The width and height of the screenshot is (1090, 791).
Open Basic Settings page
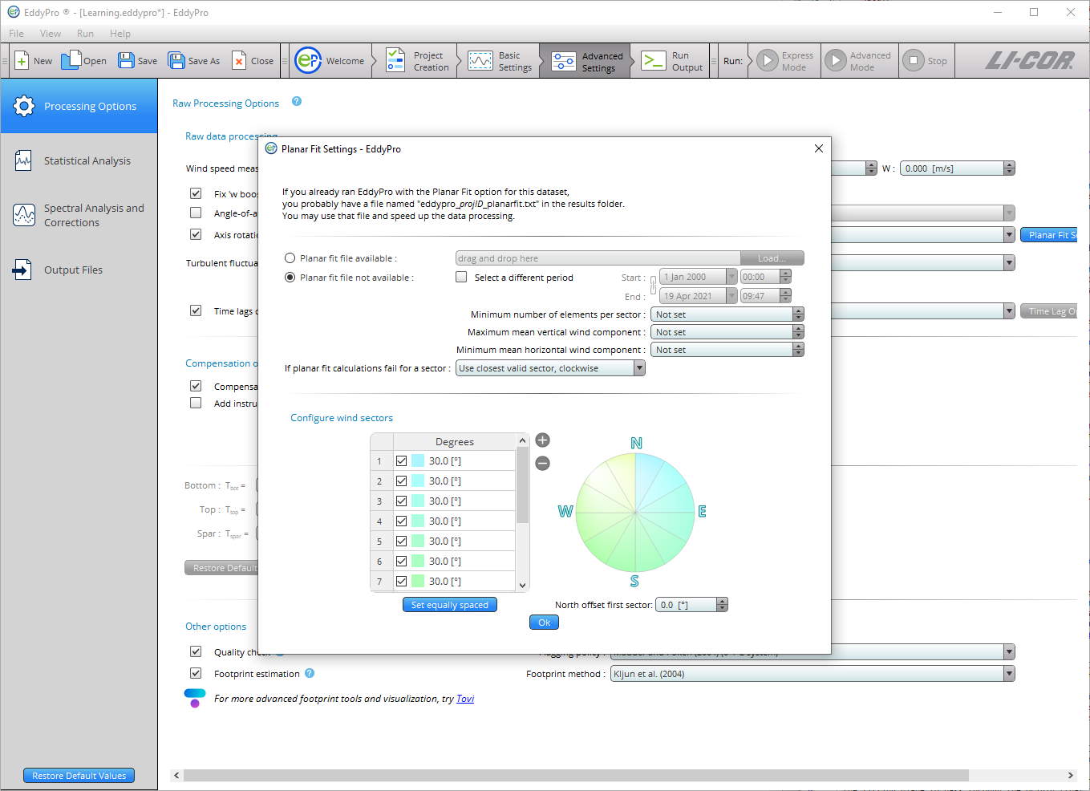coord(480,61)
